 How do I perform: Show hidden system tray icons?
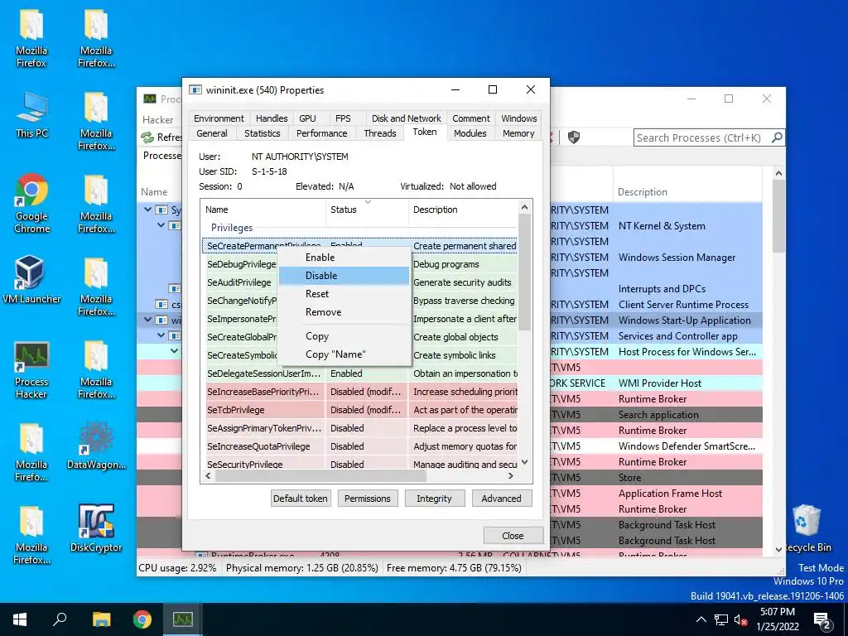point(701,619)
